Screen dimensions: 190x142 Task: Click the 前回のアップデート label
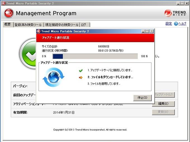coord(25,95)
